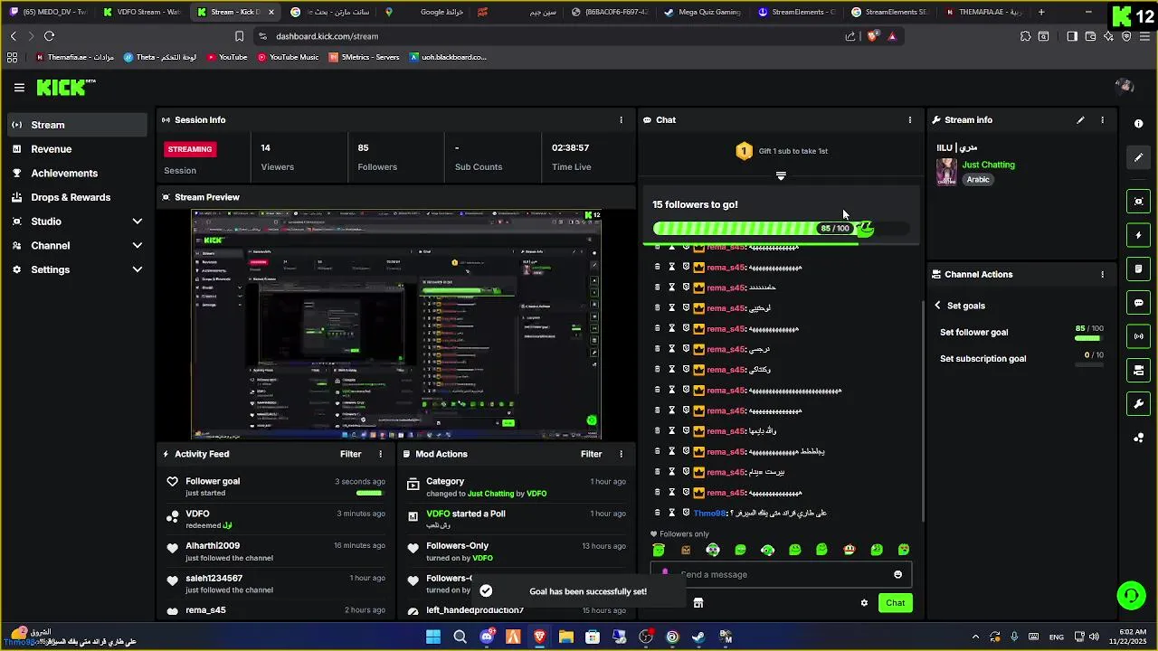Open Session Info panel options menu

tap(621, 119)
